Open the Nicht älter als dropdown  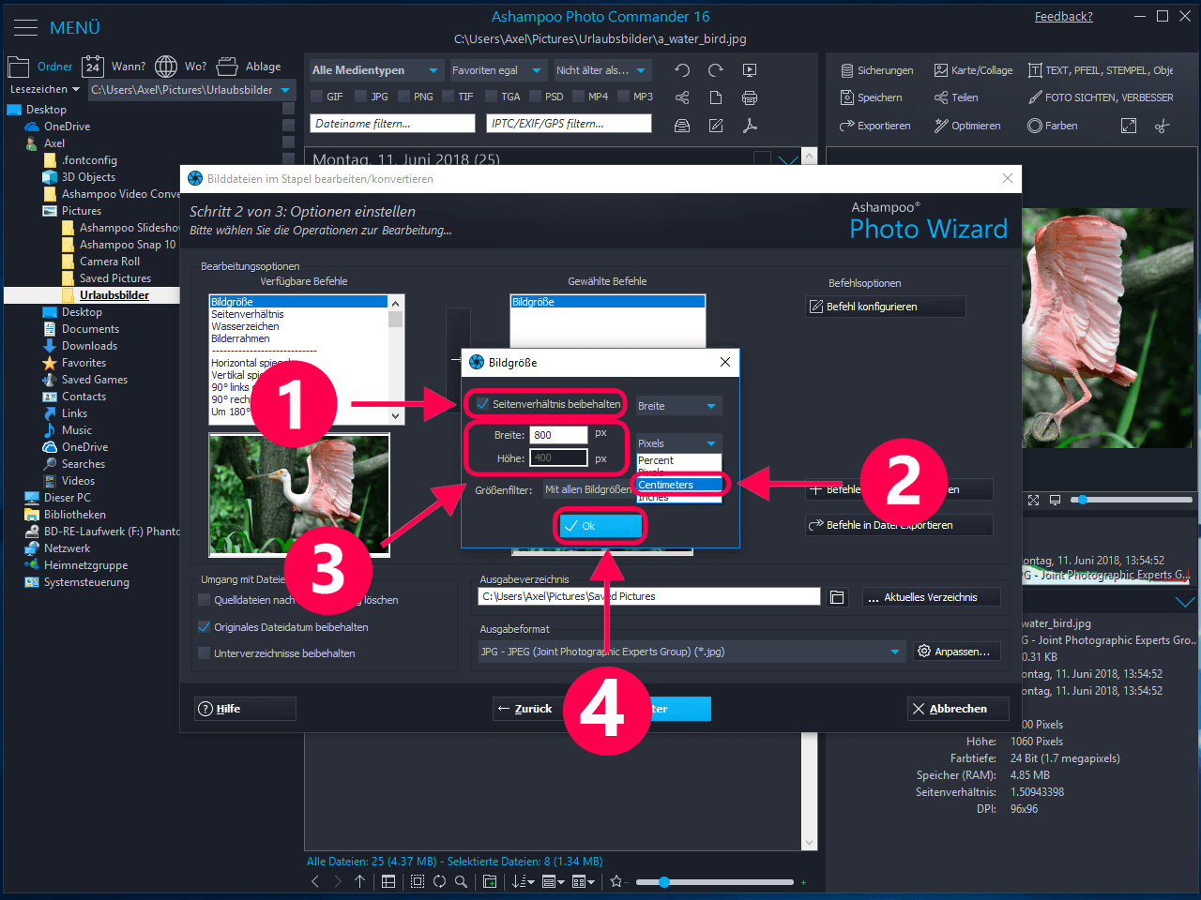tap(601, 70)
